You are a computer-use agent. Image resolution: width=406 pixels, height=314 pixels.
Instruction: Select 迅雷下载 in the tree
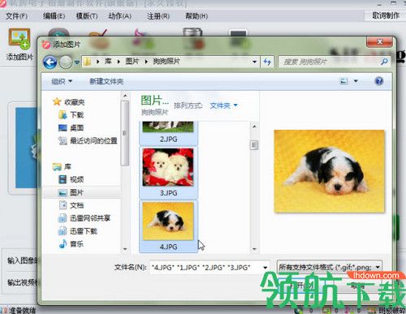[x=78, y=231]
